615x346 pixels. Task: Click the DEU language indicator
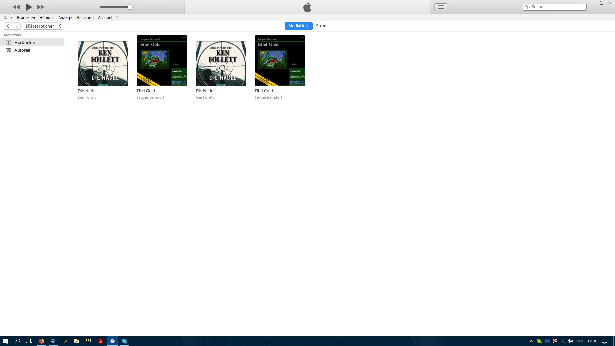[x=580, y=341]
